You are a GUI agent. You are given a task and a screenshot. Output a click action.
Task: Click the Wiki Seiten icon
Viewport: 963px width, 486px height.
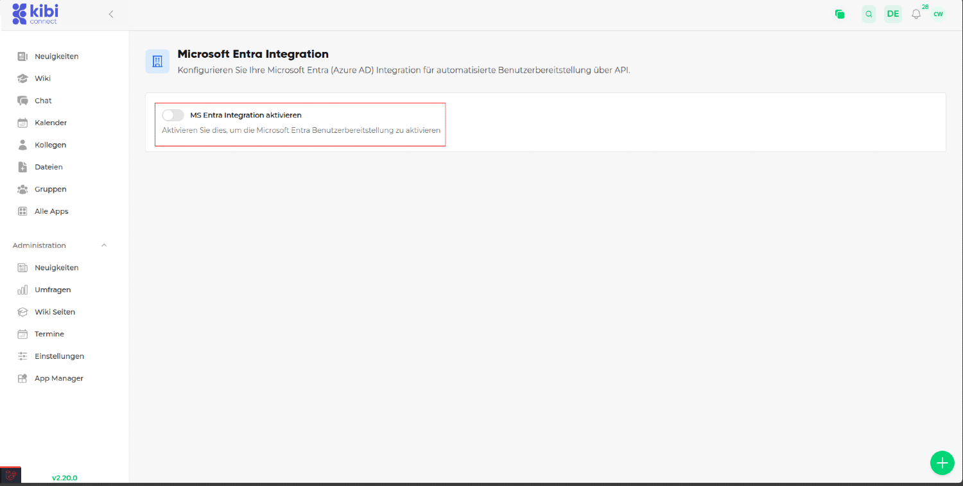pos(22,312)
